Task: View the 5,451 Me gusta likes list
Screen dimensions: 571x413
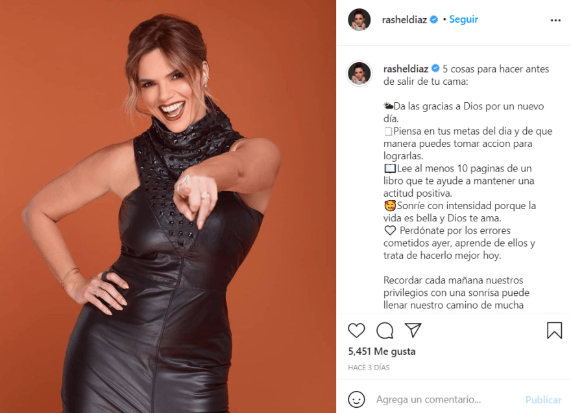Action: point(382,352)
